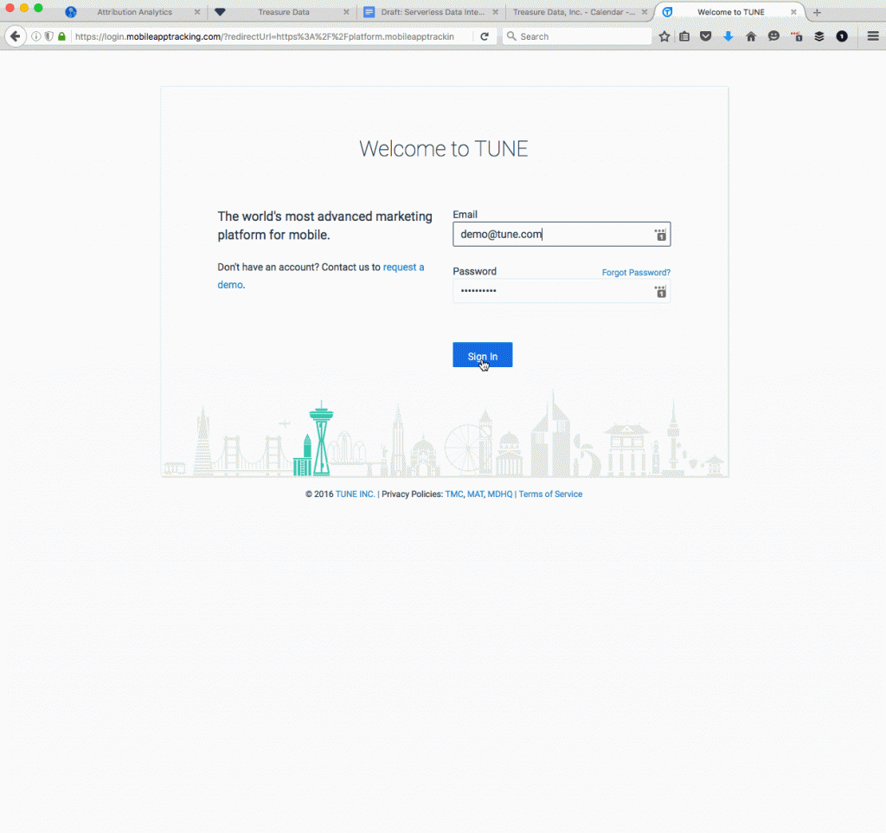
Task: Click the green padlock security icon
Action: (62, 36)
